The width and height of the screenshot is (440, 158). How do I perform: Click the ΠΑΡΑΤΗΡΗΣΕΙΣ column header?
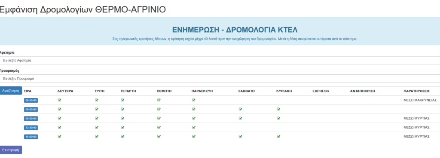[416, 91]
